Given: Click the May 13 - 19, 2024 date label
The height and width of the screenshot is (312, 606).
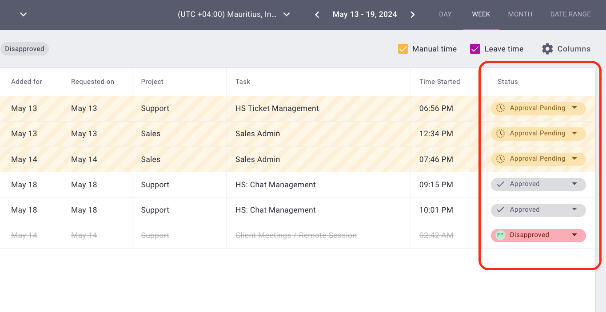Looking at the screenshot, I should point(365,15).
